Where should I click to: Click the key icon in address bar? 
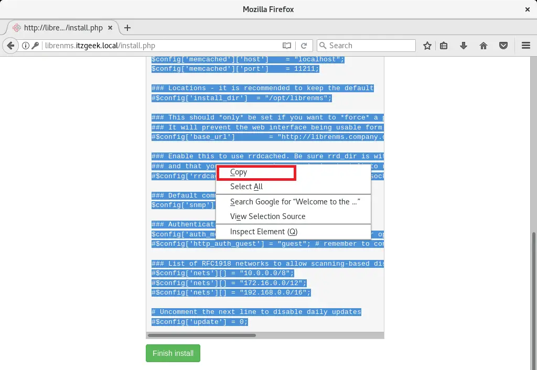[35, 46]
